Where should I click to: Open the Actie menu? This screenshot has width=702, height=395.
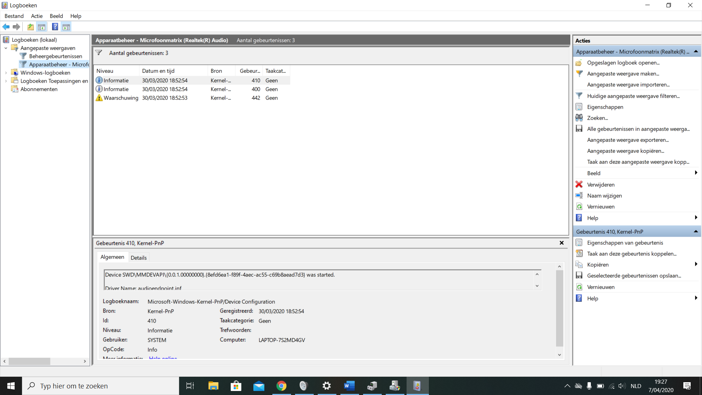(37, 16)
